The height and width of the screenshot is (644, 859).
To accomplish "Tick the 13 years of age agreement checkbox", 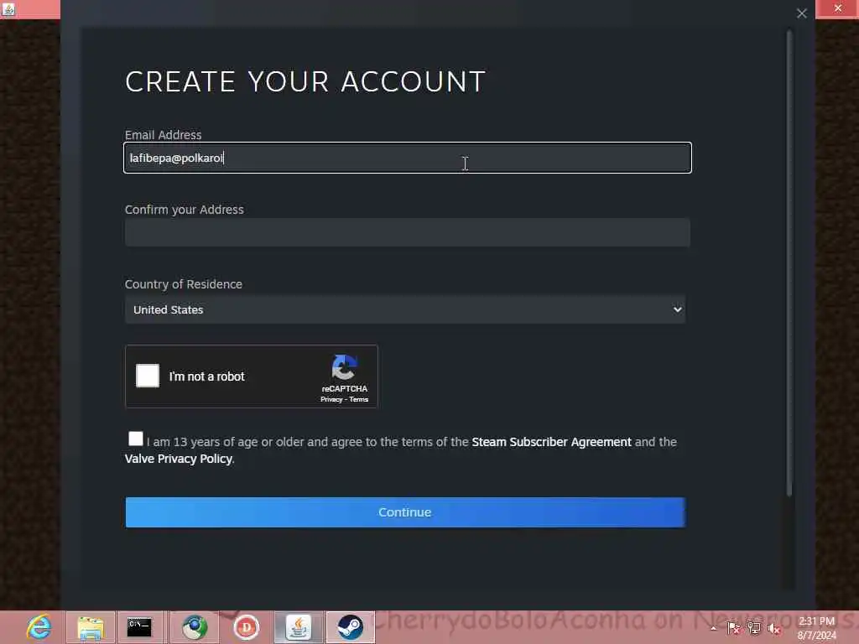I will point(135,439).
